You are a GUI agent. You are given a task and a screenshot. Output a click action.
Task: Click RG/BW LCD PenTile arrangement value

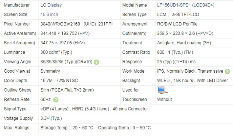coord(177,24)
